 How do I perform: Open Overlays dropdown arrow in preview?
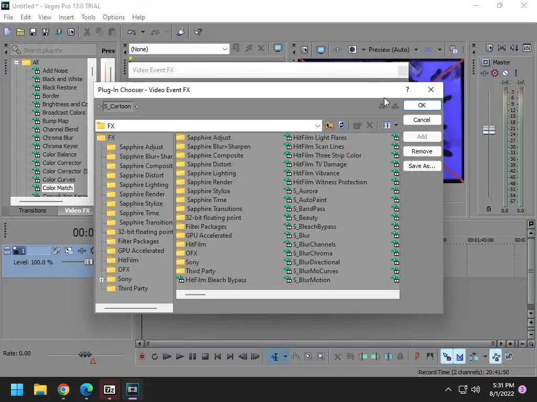tap(439, 50)
